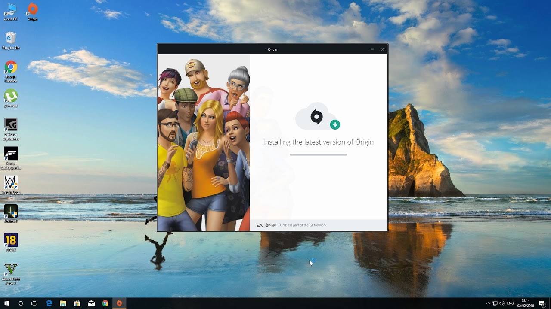The width and height of the screenshot is (551, 309).
Task: Show hidden system tray icons
Action: [488, 303]
